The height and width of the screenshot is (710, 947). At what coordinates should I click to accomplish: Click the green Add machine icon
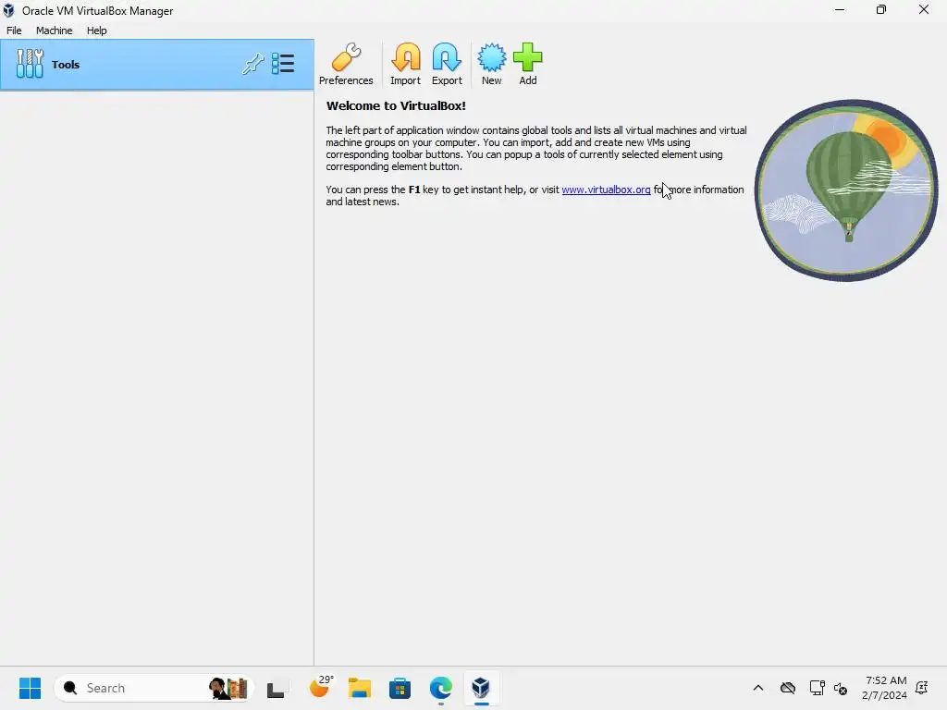pyautogui.click(x=528, y=64)
